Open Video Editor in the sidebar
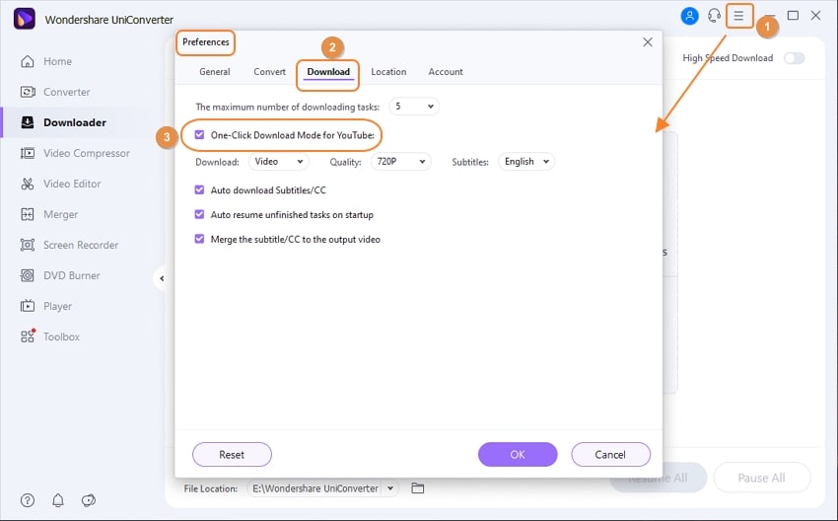The width and height of the screenshot is (838, 521). click(x=72, y=184)
